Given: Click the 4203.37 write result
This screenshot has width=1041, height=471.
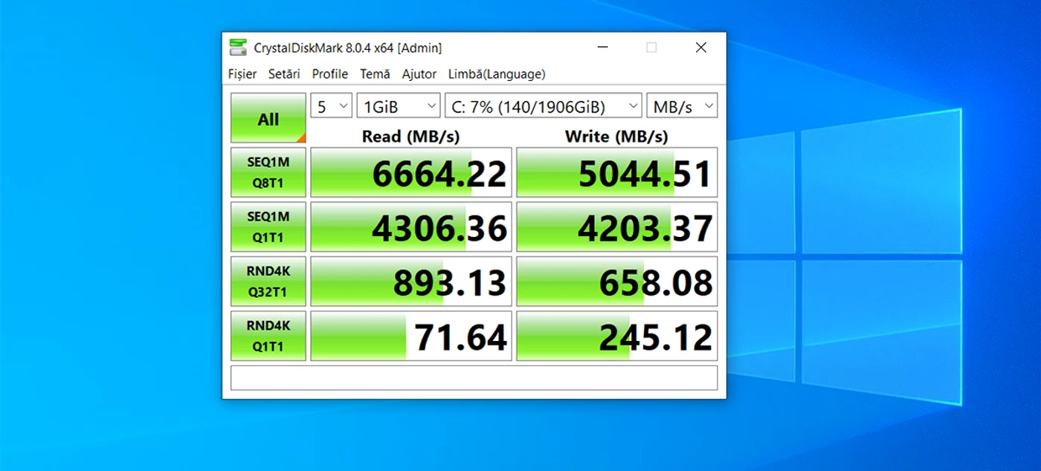Looking at the screenshot, I should 617,227.
